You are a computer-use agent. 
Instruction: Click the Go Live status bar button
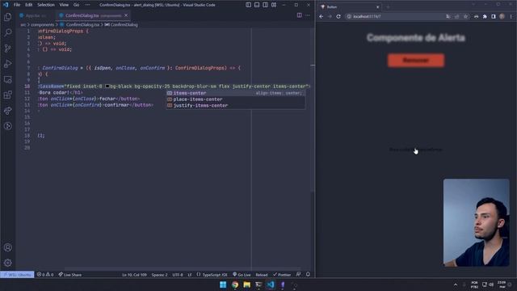click(242, 275)
